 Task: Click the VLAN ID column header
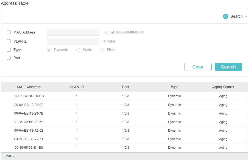tap(77, 87)
